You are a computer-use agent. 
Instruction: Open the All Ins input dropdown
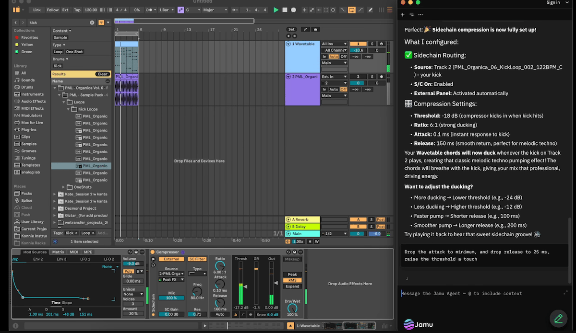(x=334, y=44)
